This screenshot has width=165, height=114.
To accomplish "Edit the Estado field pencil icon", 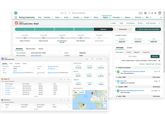I will click(x=109, y=53).
